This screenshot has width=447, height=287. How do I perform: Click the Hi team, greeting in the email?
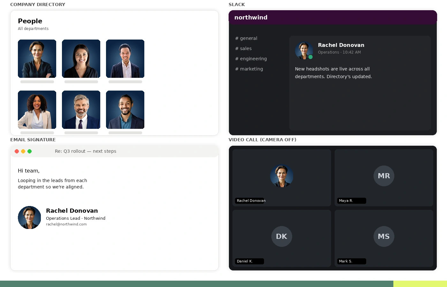(x=29, y=171)
